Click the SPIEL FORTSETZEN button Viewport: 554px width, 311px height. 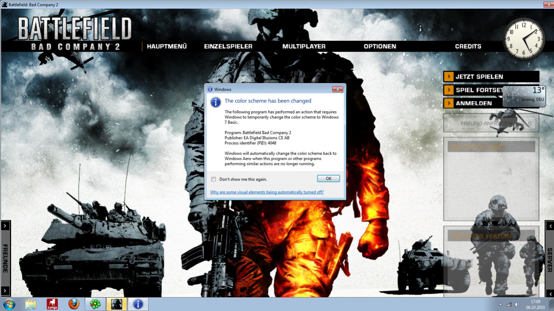(x=473, y=90)
